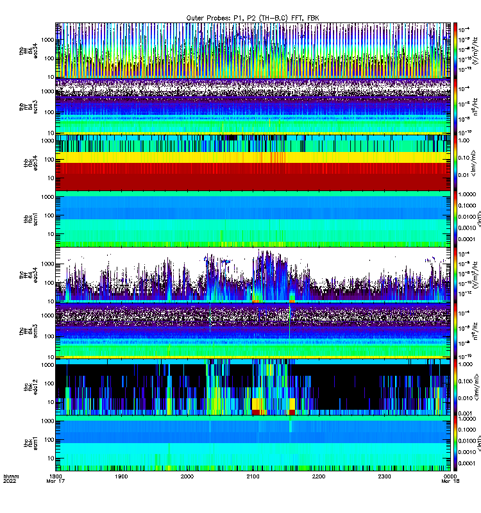The width and height of the screenshot is (481, 513).
Task: Click the 1900 time axis label
Action: pyautogui.click(x=121, y=476)
